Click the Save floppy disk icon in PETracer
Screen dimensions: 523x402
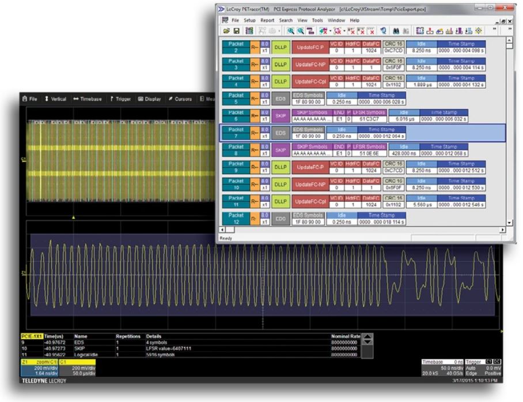[237, 31]
